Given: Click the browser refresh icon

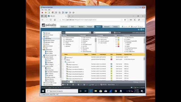Looking at the screenshot, I should click(x=51, y=20).
